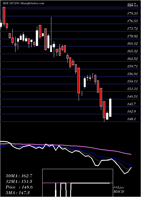The width and height of the screenshot is (141, 197).
Task: Click the blue 12MA line end
Action: 131,165
